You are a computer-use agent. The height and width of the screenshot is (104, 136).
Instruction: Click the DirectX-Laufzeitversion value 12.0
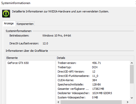(x=45, y=43)
